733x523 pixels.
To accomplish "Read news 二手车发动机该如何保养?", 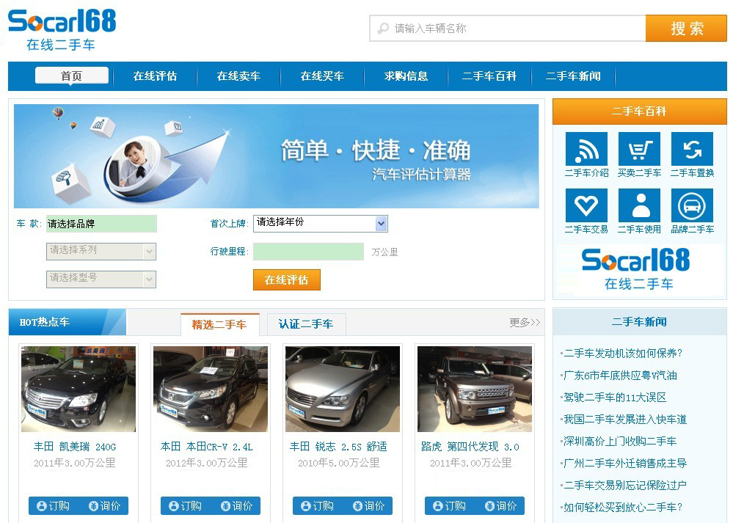I will pyautogui.click(x=623, y=354).
